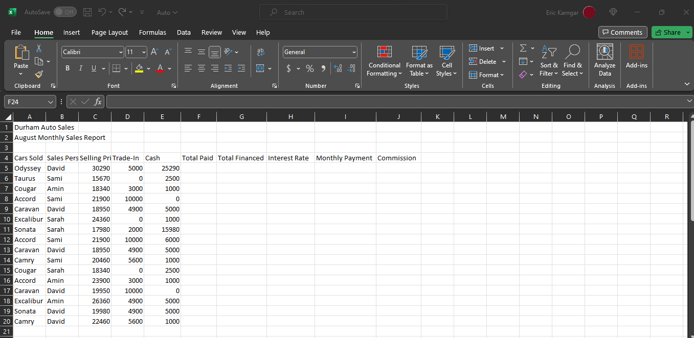Open the Review ribbon tab
This screenshot has width=694, height=338.
pos(211,32)
